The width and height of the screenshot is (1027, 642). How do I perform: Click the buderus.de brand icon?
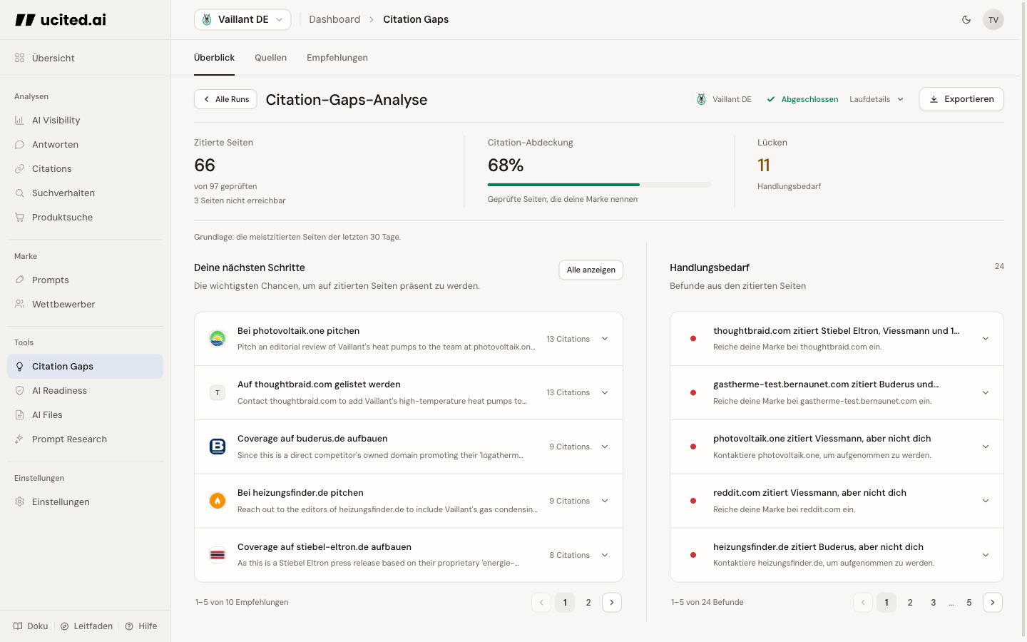(218, 447)
